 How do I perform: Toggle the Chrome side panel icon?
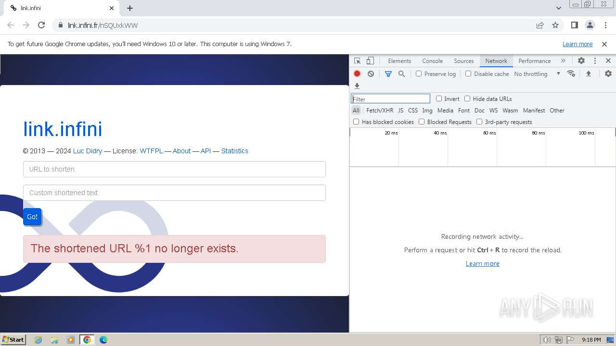575,25
